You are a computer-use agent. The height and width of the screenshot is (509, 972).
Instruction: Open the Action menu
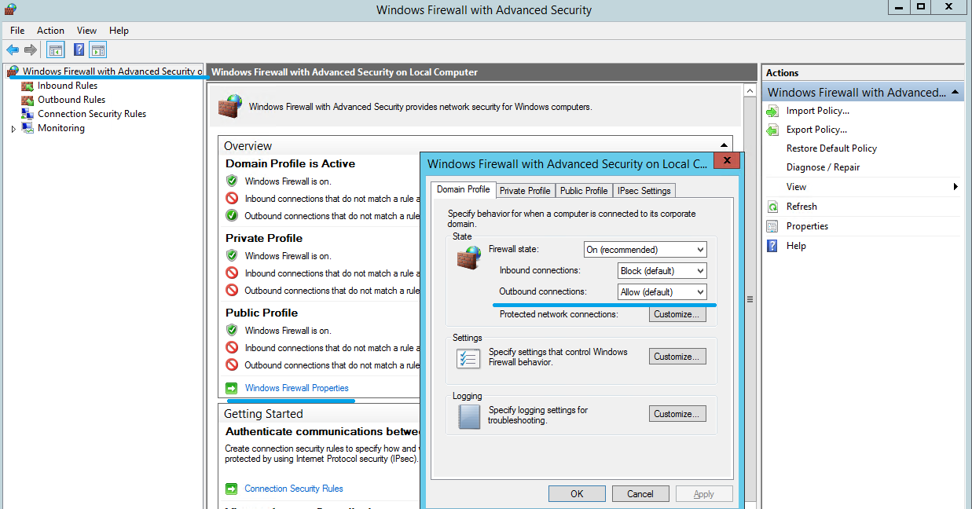coord(50,31)
